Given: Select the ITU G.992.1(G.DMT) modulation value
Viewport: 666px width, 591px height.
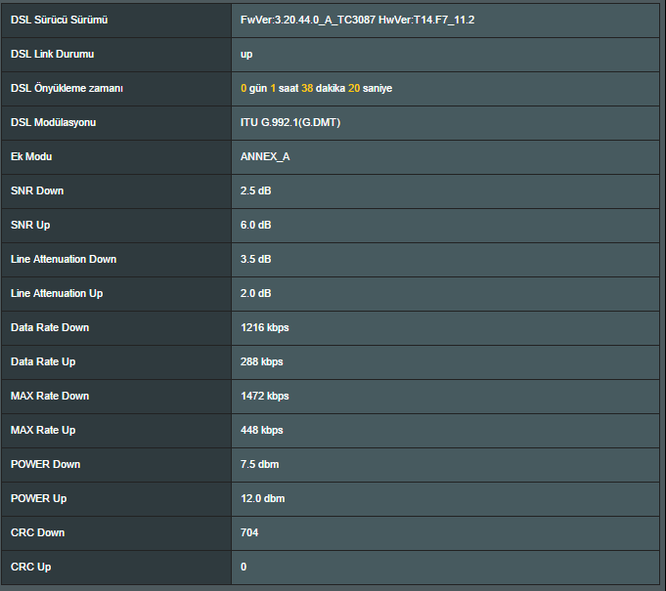Looking at the screenshot, I should click(290, 122).
